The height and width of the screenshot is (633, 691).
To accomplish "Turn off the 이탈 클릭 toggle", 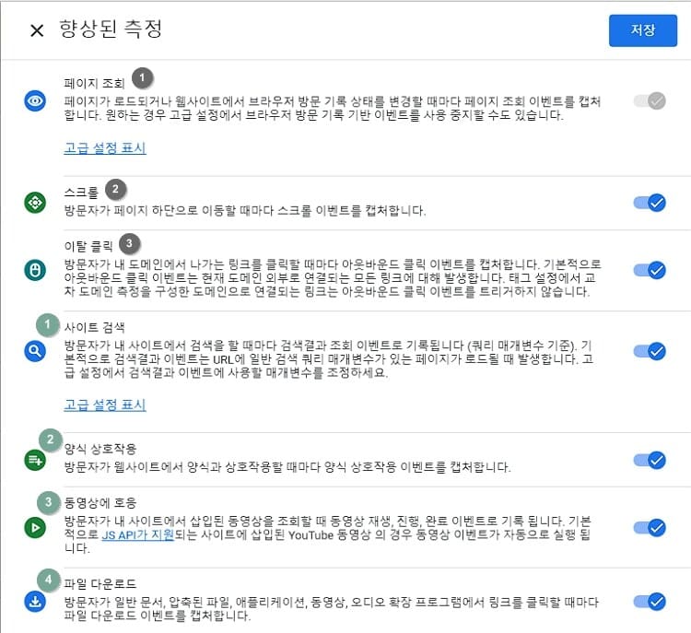I will pyautogui.click(x=650, y=270).
